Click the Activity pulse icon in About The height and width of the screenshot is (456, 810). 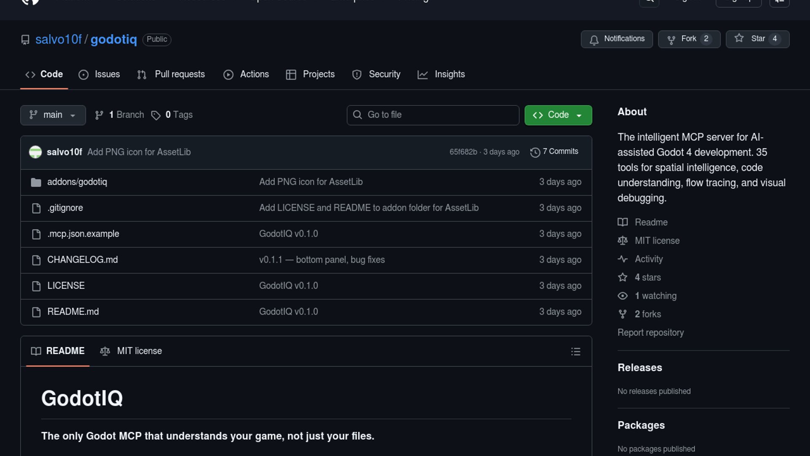pyautogui.click(x=623, y=259)
